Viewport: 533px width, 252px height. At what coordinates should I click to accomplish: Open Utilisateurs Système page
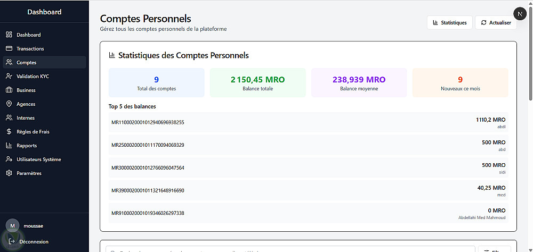pyautogui.click(x=44, y=159)
